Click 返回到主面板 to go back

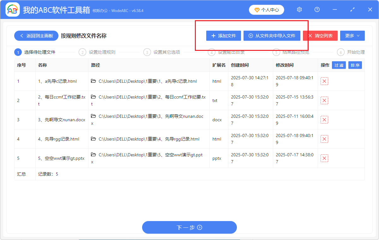36,36
